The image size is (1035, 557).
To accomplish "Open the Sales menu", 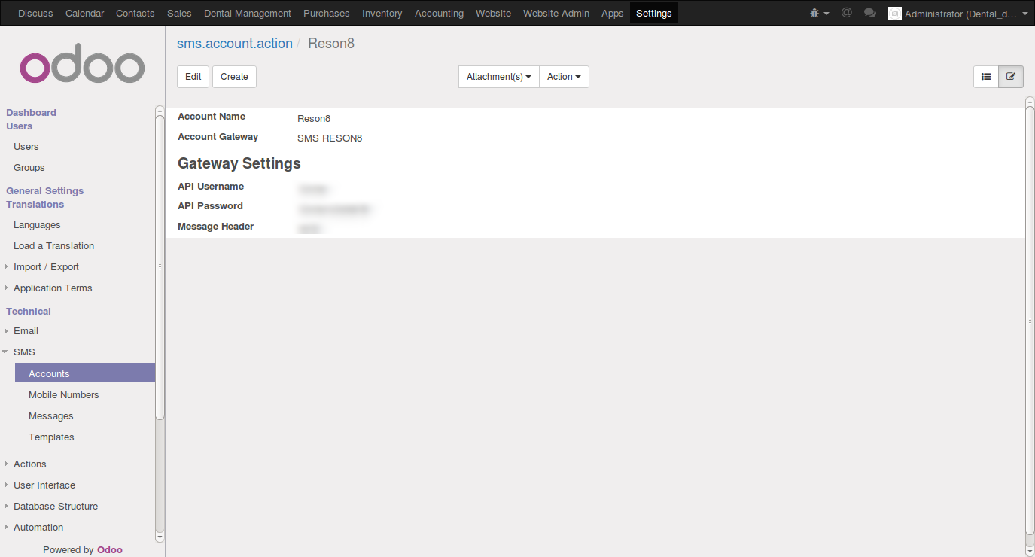I will (x=179, y=13).
